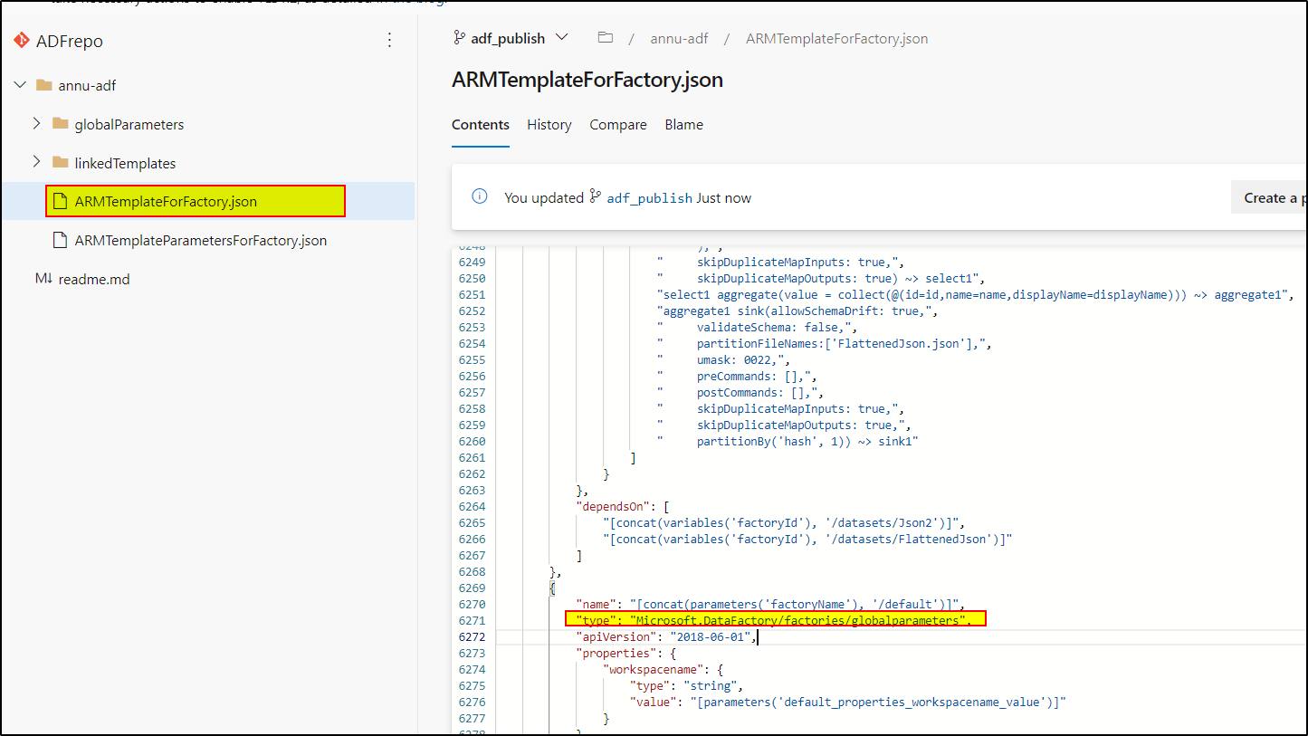The image size is (1308, 736).
Task: Open the ADFrepo more options menu
Action: coord(389,40)
